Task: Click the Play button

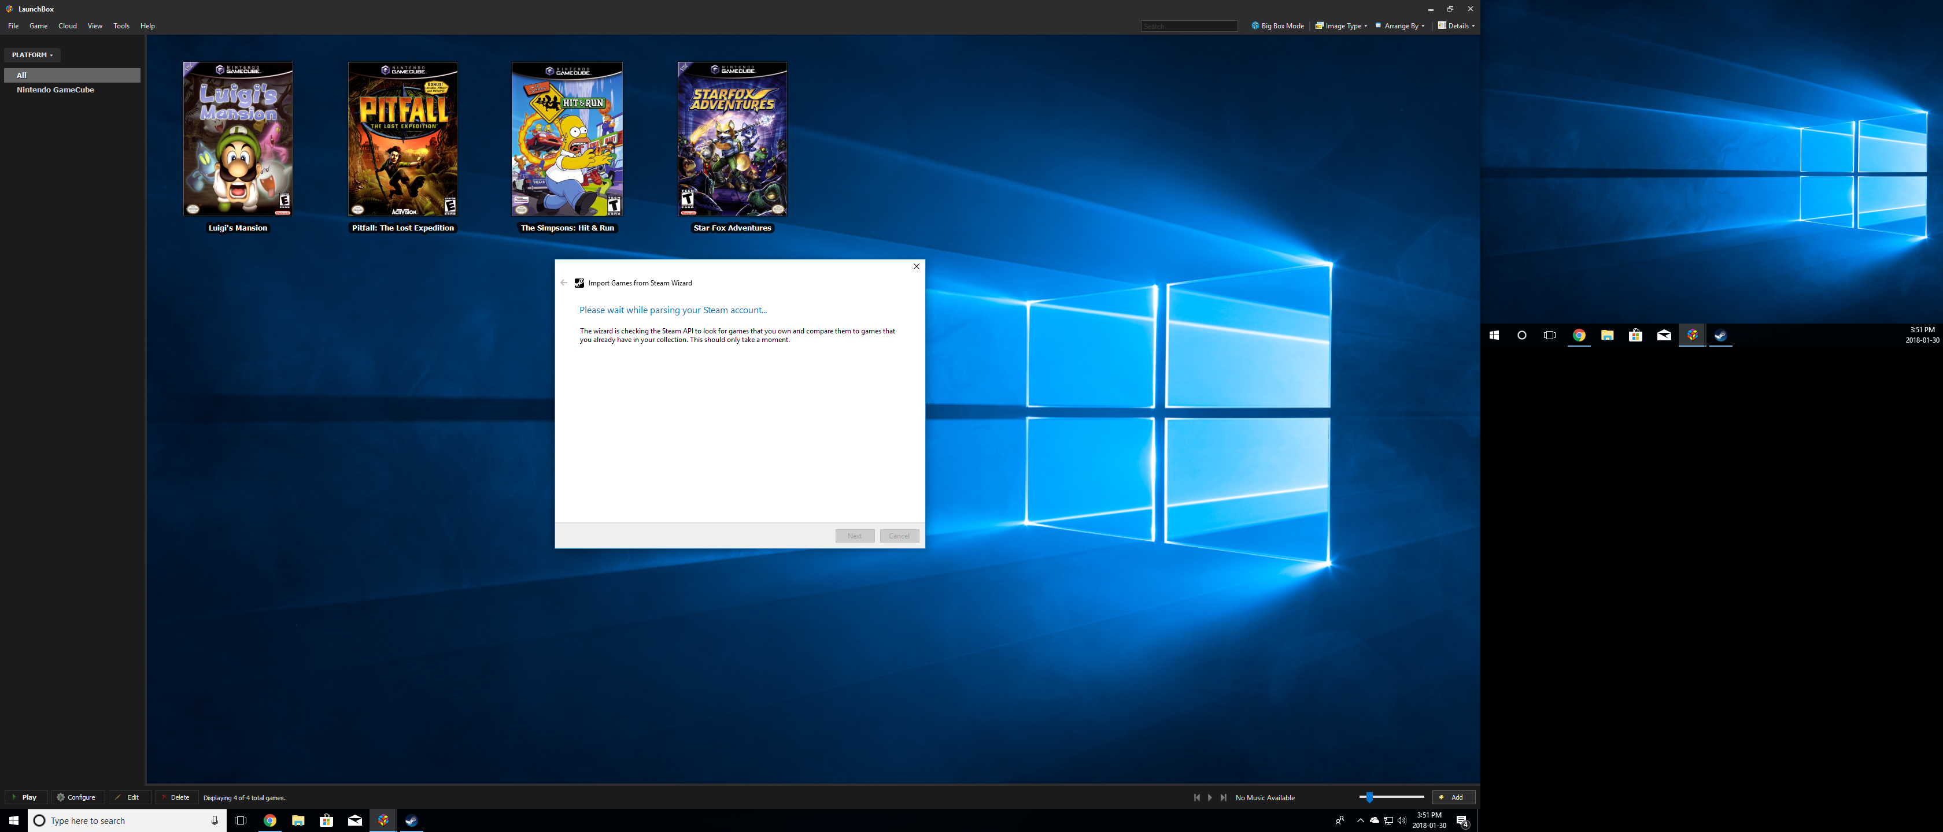Action: (27, 797)
